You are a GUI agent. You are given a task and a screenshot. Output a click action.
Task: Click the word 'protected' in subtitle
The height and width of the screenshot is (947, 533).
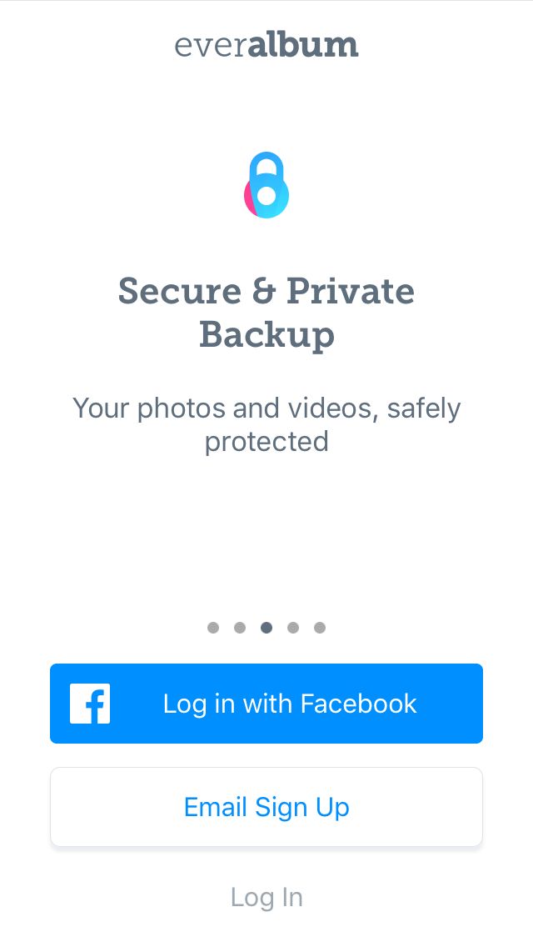click(266, 442)
